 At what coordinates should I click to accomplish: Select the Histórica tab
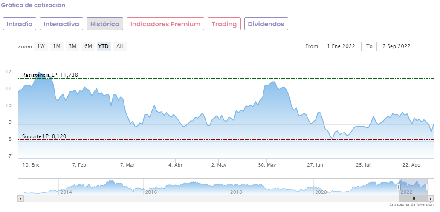105,24
